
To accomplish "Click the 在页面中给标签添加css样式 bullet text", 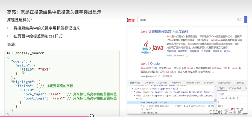I will tap(38, 36).
